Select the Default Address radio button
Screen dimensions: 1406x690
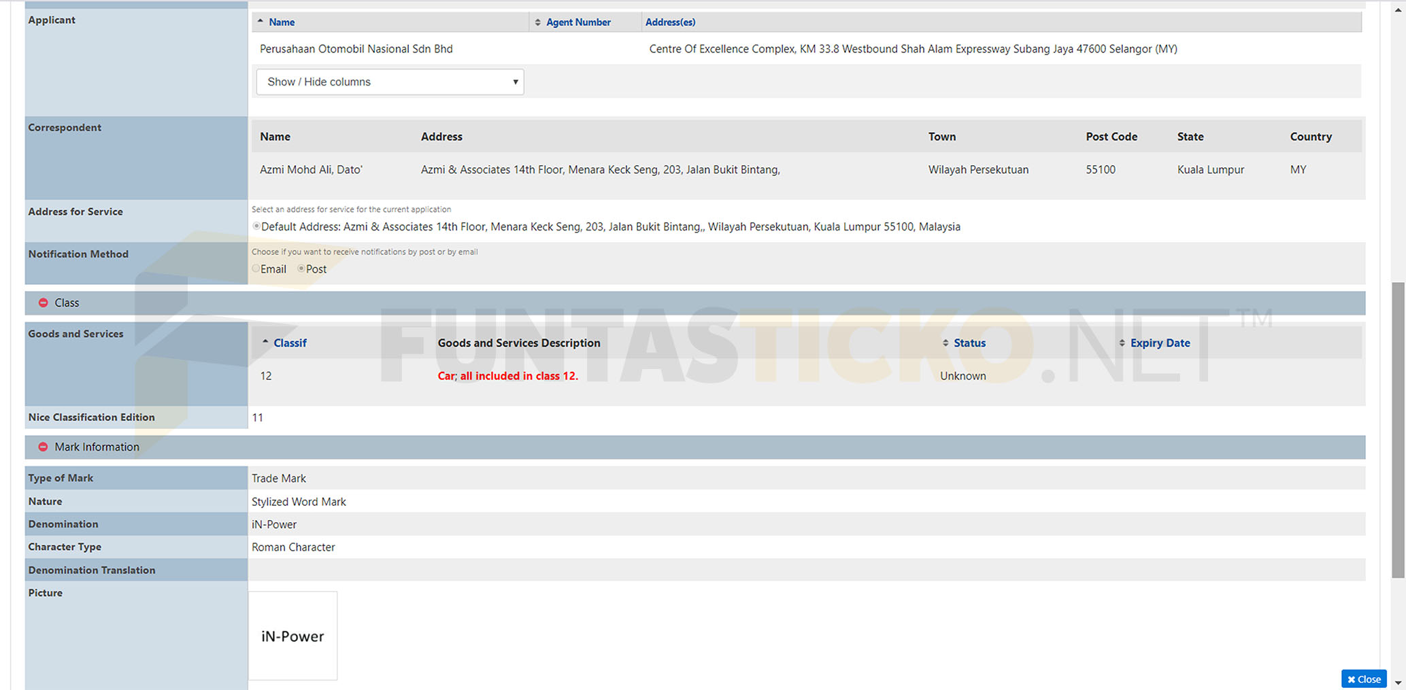[256, 226]
